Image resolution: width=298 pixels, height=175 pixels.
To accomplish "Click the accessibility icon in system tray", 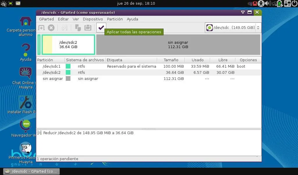I will [x=261, y=3].
